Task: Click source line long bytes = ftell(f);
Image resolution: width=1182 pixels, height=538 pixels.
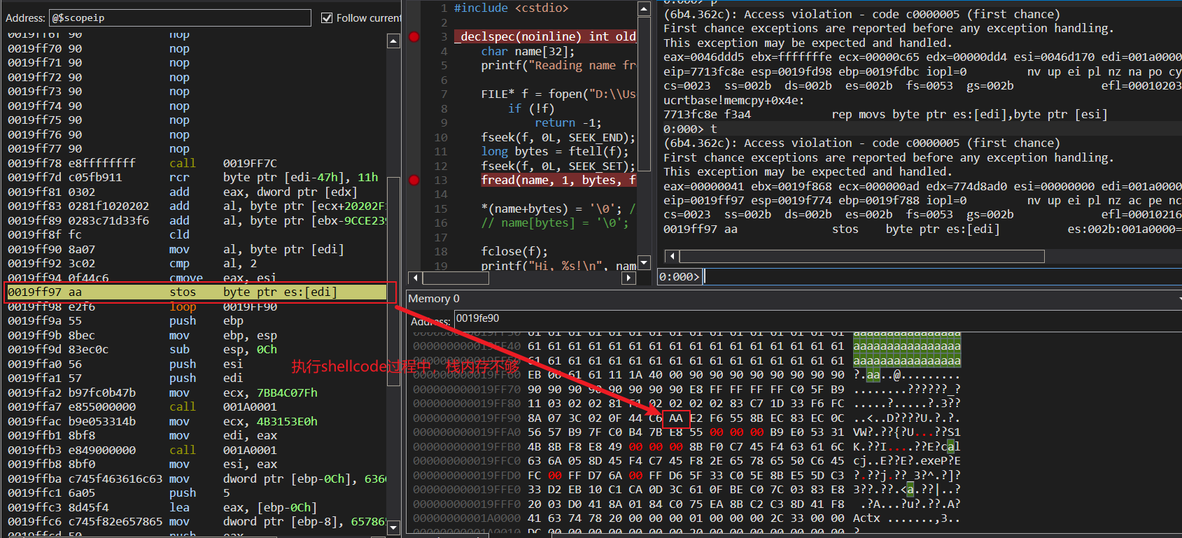Action: pyautogui.click(x=554, y=151)
